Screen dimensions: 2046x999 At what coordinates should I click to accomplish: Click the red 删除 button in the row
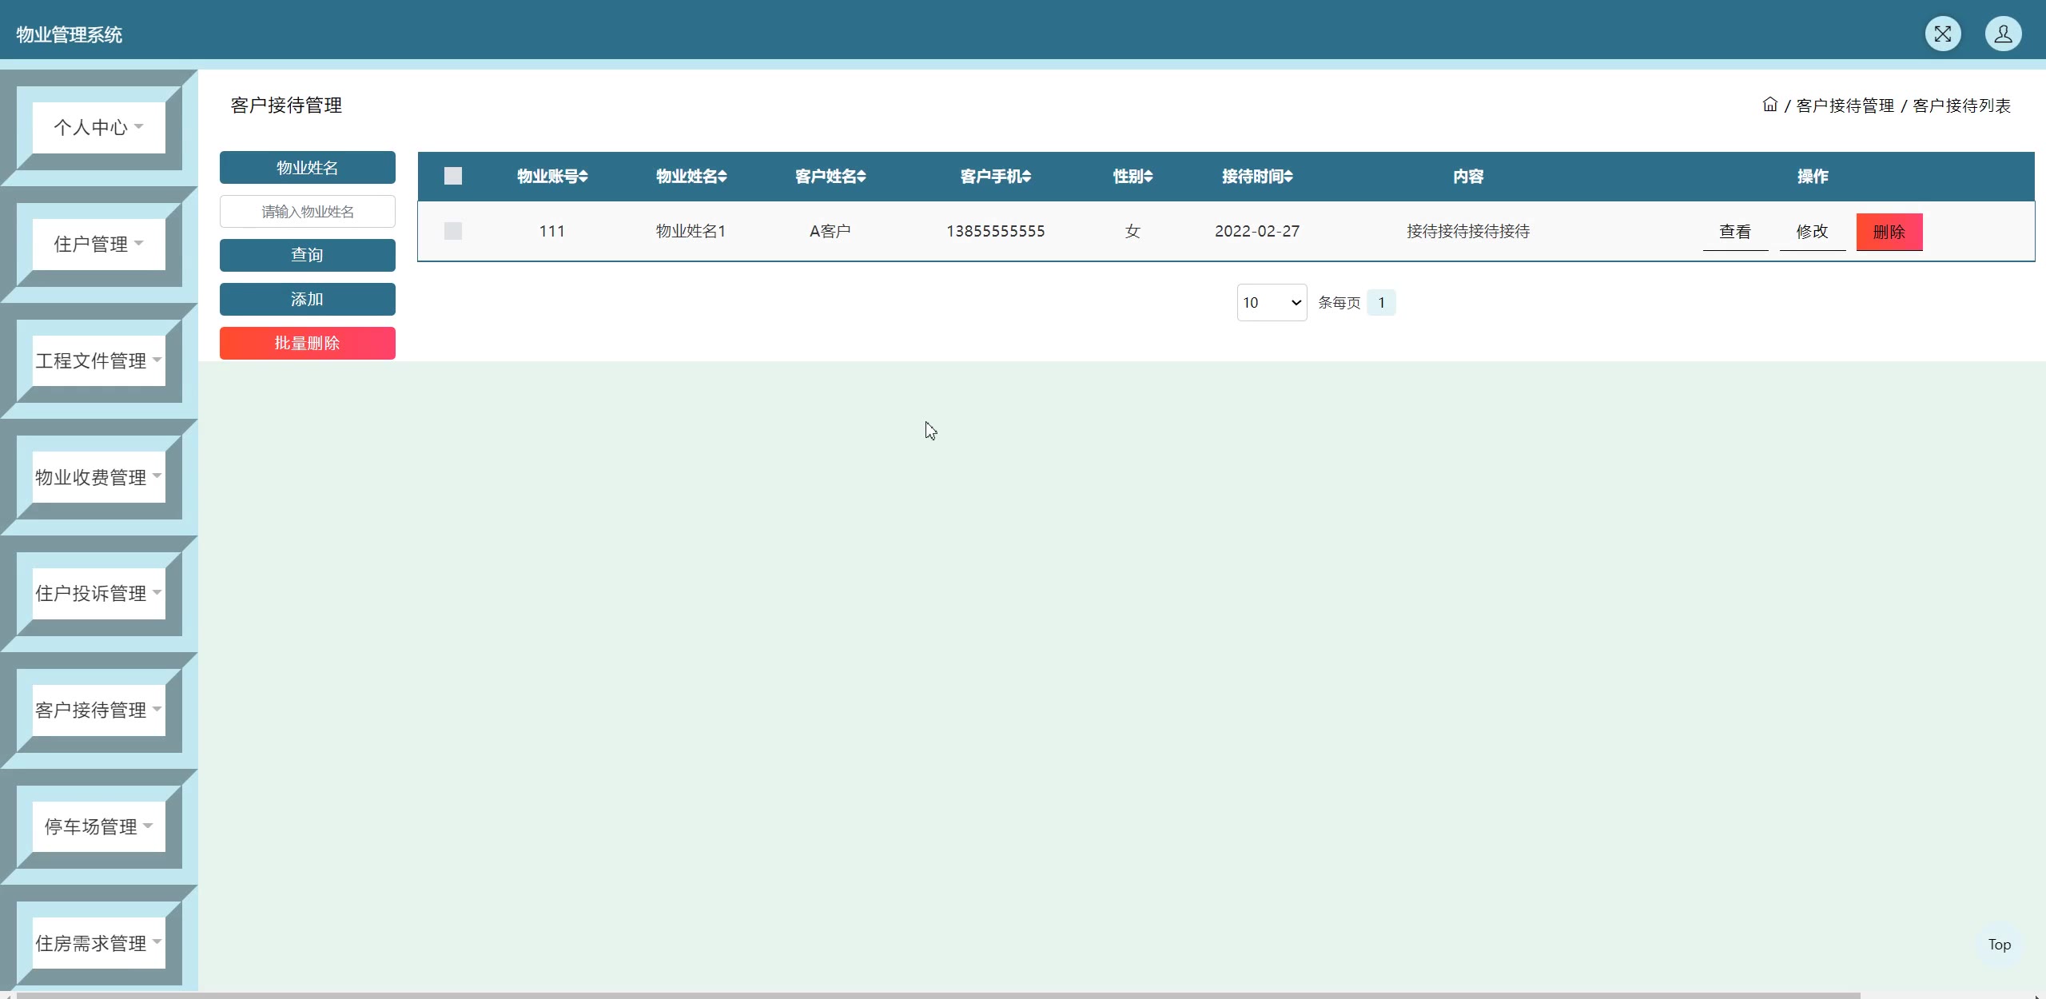[x=1889, y=232]
